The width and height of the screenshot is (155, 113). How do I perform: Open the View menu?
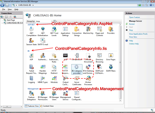coord(10,9)
